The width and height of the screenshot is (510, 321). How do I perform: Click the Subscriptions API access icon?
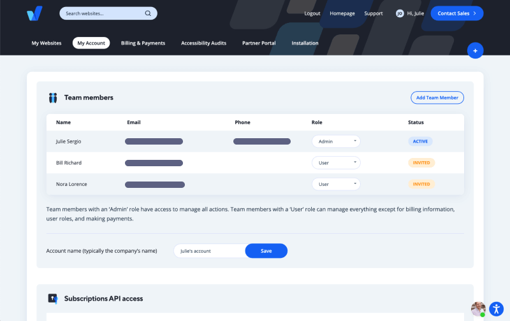(53, 298)
